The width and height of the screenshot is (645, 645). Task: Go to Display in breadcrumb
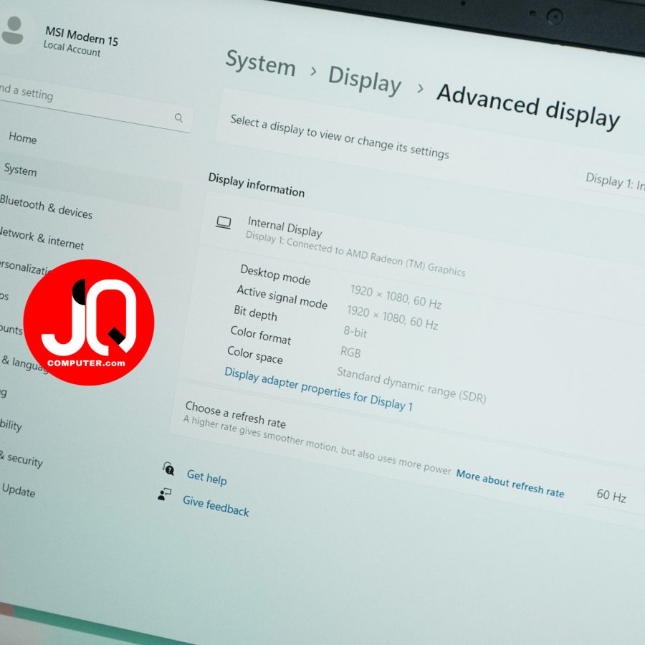[365, 80]
